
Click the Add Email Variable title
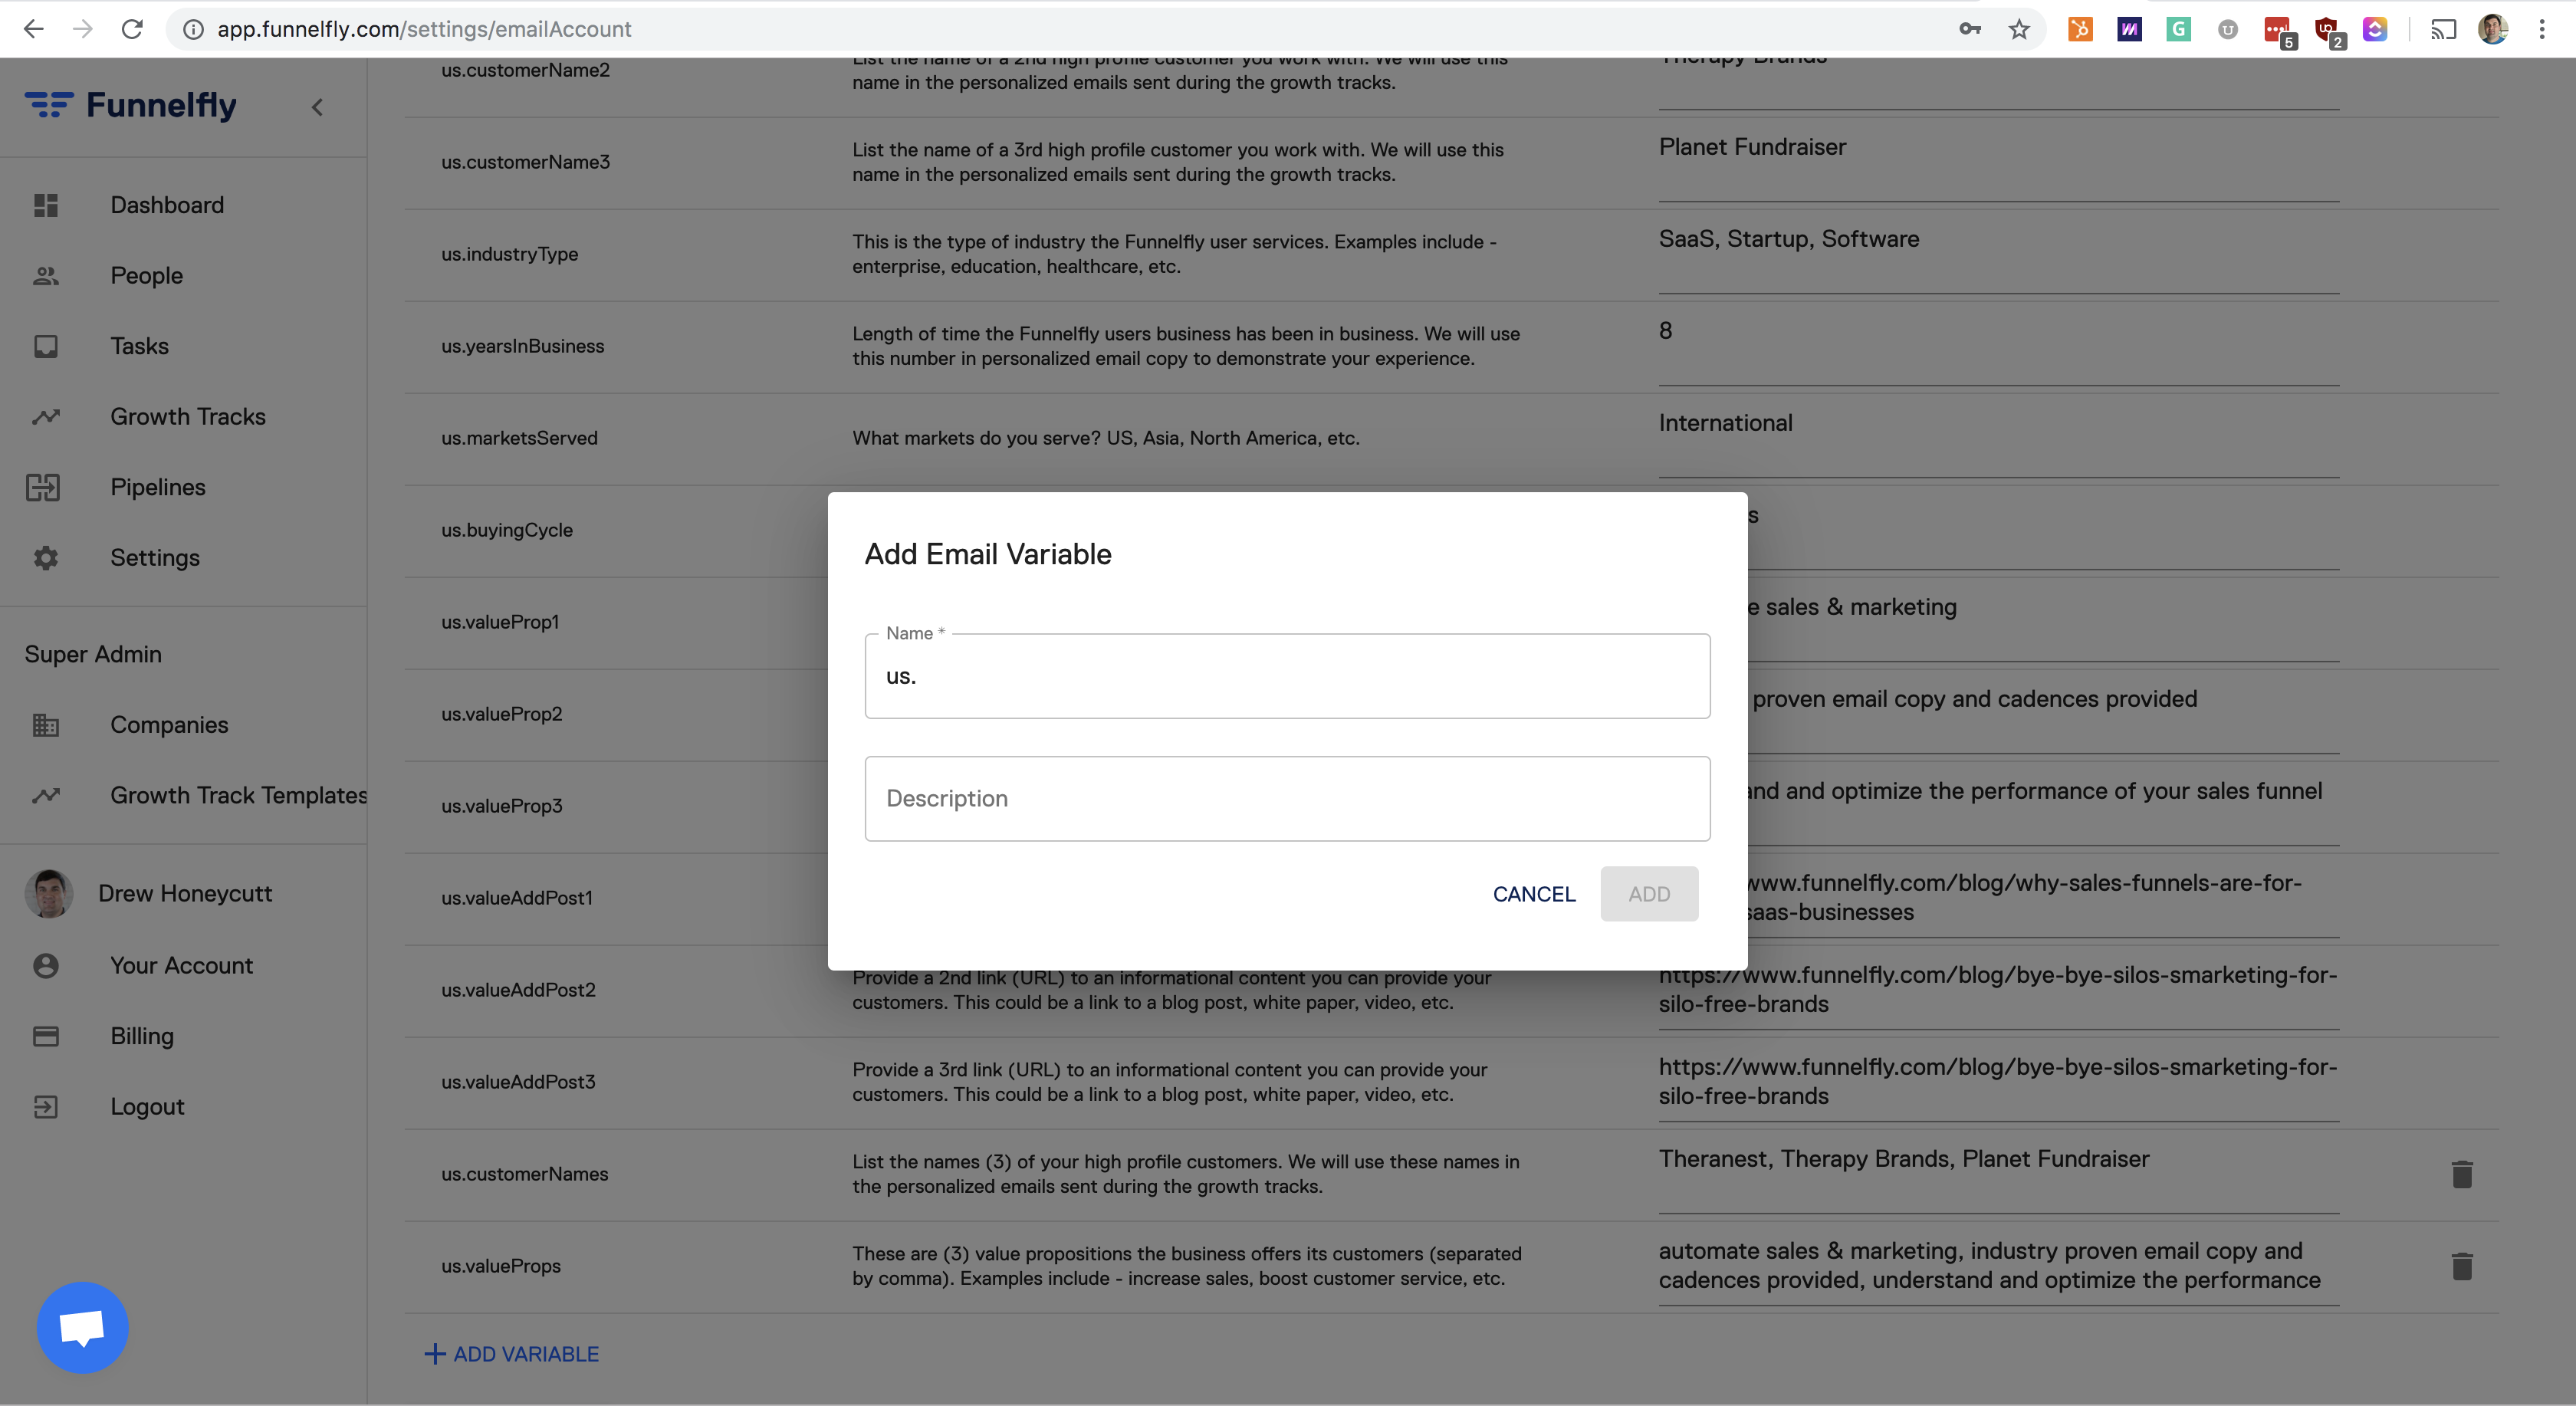(987, 554)
